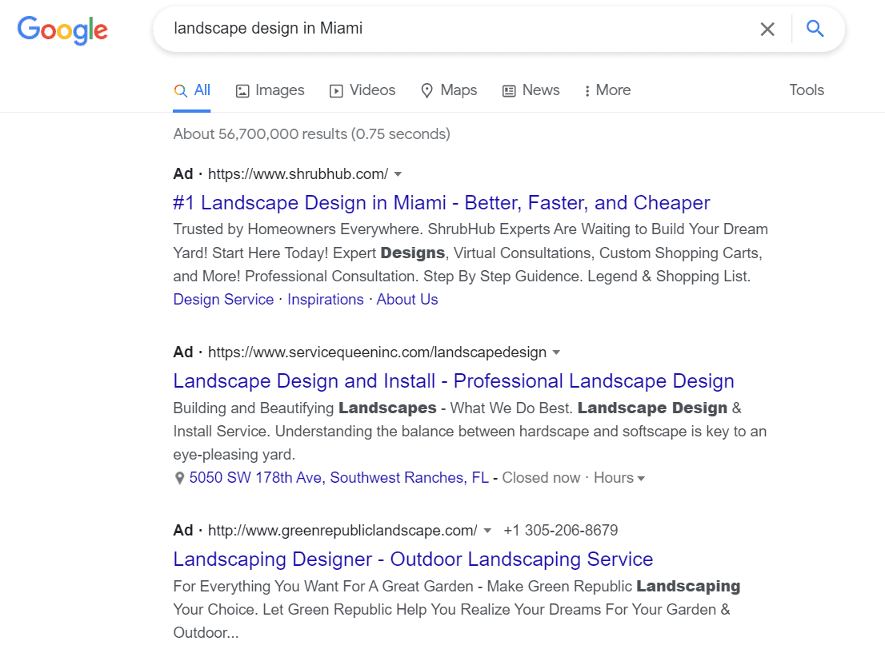Click inside the search input field
885x645 pixels.
click(x=400, y=29)
